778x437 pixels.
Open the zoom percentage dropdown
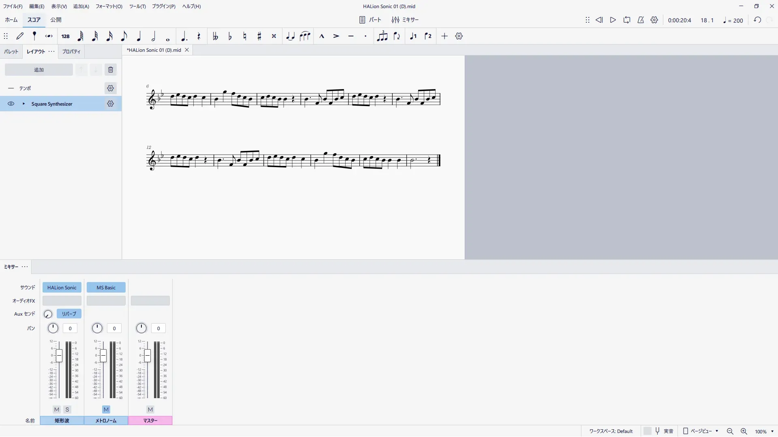772,432
